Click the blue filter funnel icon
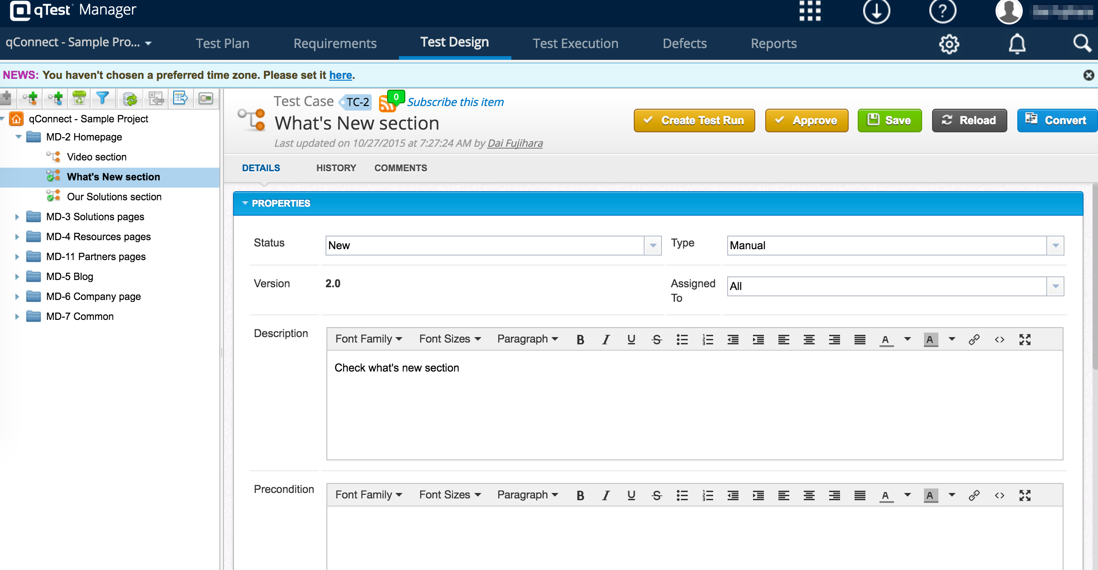Screen dimensions: 1098x570 pos(103,98)
